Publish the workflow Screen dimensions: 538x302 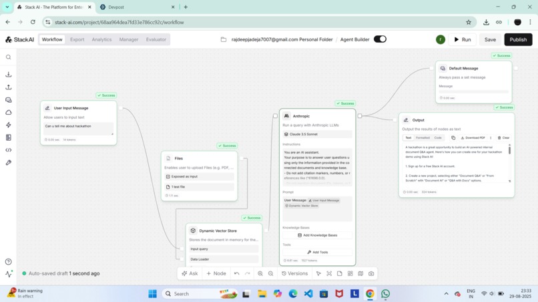[518, 39]
